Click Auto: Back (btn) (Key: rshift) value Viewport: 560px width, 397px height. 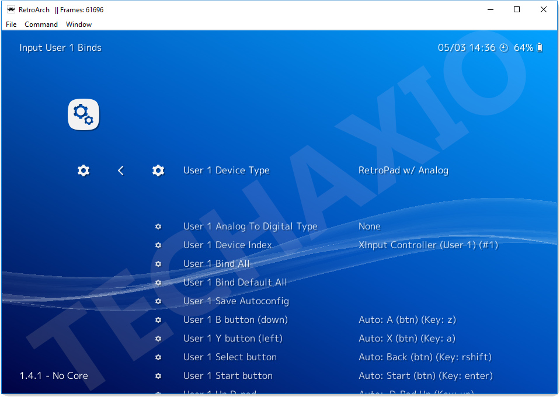[425, 357]
